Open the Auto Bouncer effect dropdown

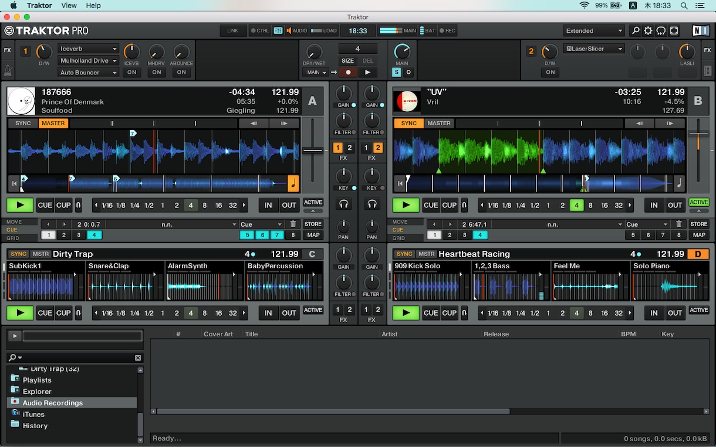88,73
